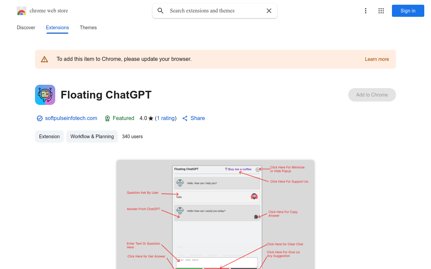
Task: Click the 'Floating ChatGPT' heading
Action: [106, 95]
